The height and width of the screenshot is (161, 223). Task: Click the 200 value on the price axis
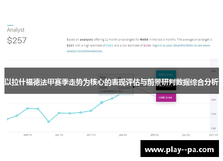click(213, 100)
